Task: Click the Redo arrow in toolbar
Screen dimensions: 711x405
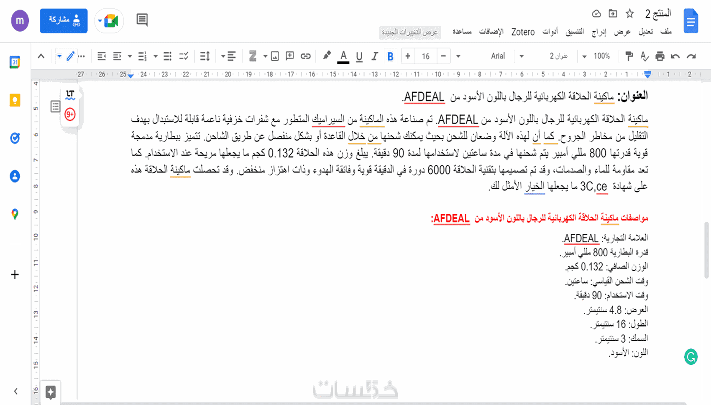Action: coord(691,56)
